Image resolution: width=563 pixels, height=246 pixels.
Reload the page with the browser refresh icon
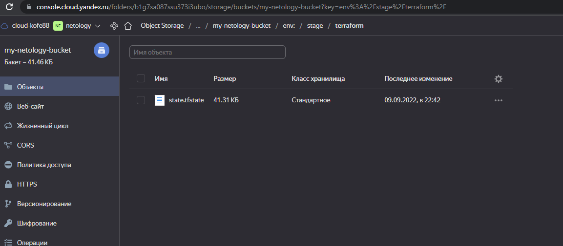(x=10, y=6)
